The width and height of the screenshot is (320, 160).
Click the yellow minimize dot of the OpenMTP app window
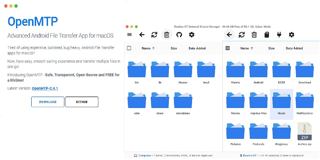11,6
